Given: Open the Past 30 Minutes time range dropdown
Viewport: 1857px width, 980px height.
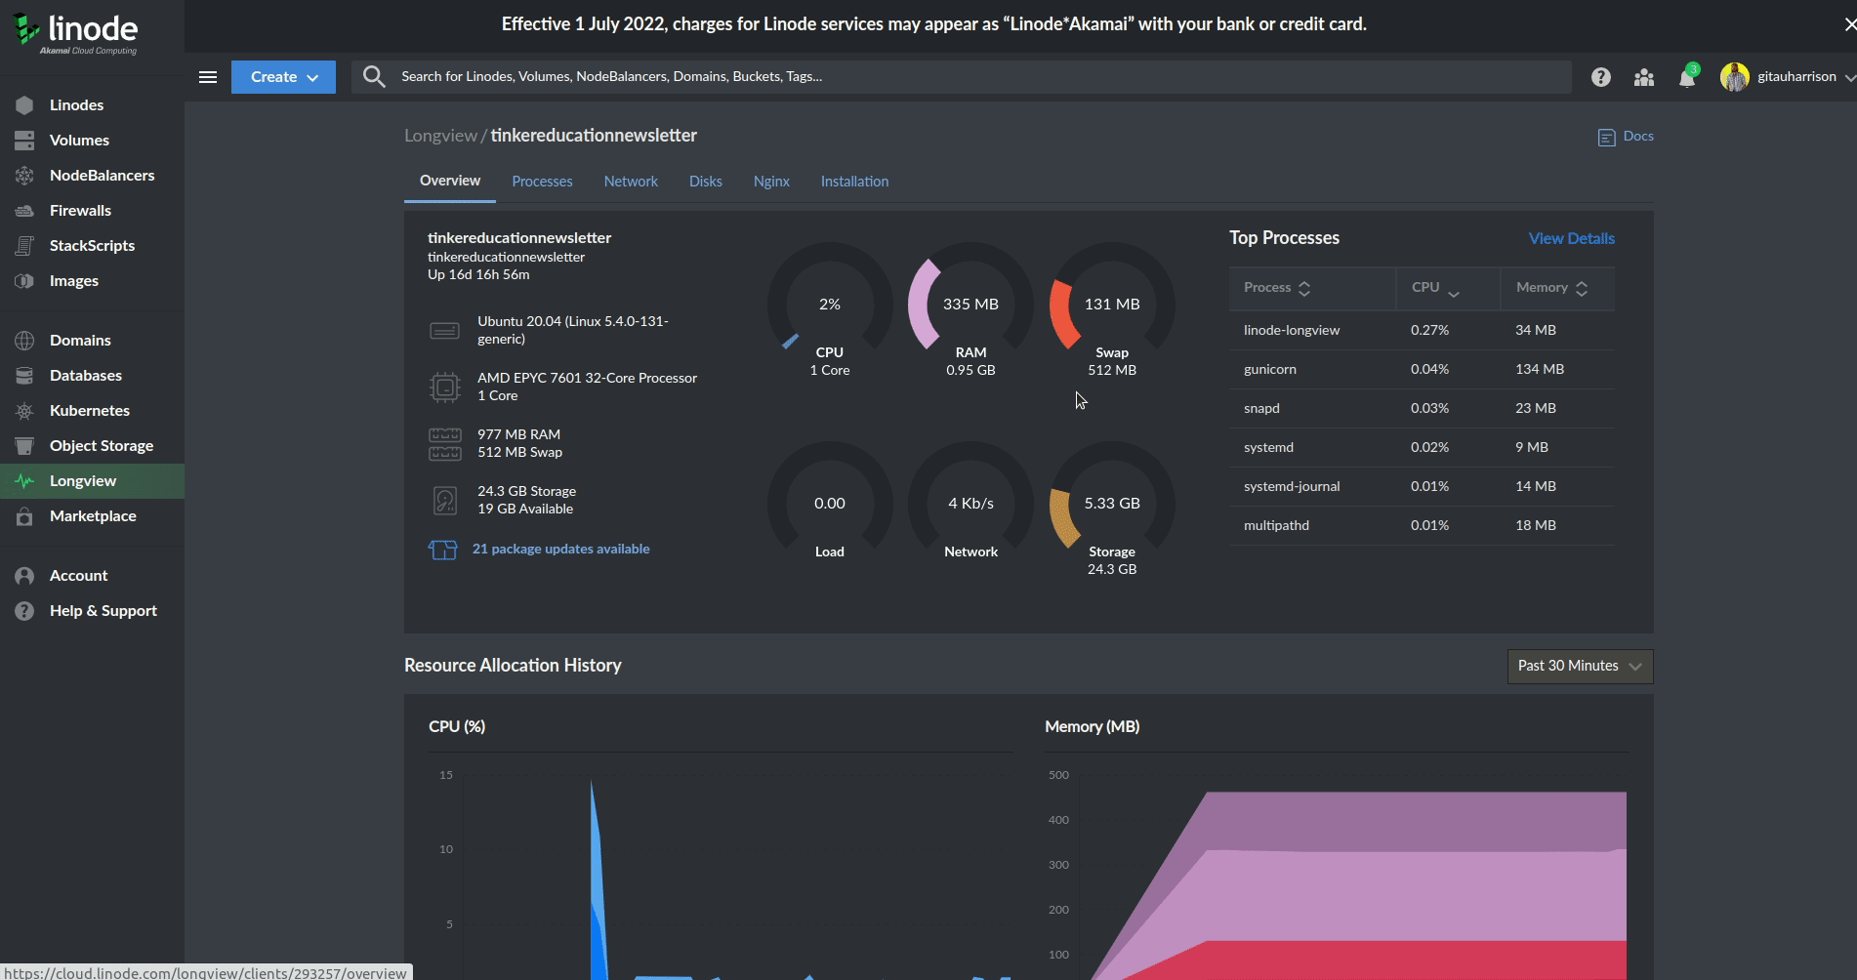Looking at the screenshot, I should (x=1580, y=666).
